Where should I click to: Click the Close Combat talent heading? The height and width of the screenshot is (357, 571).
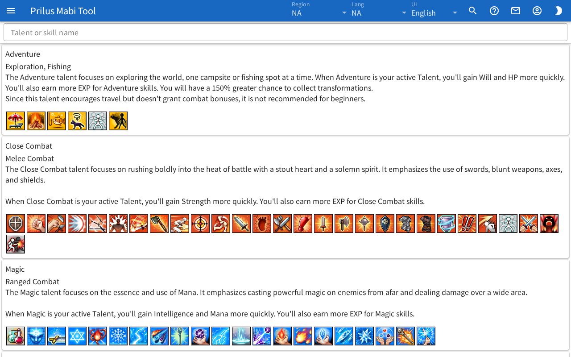(29, 146)
